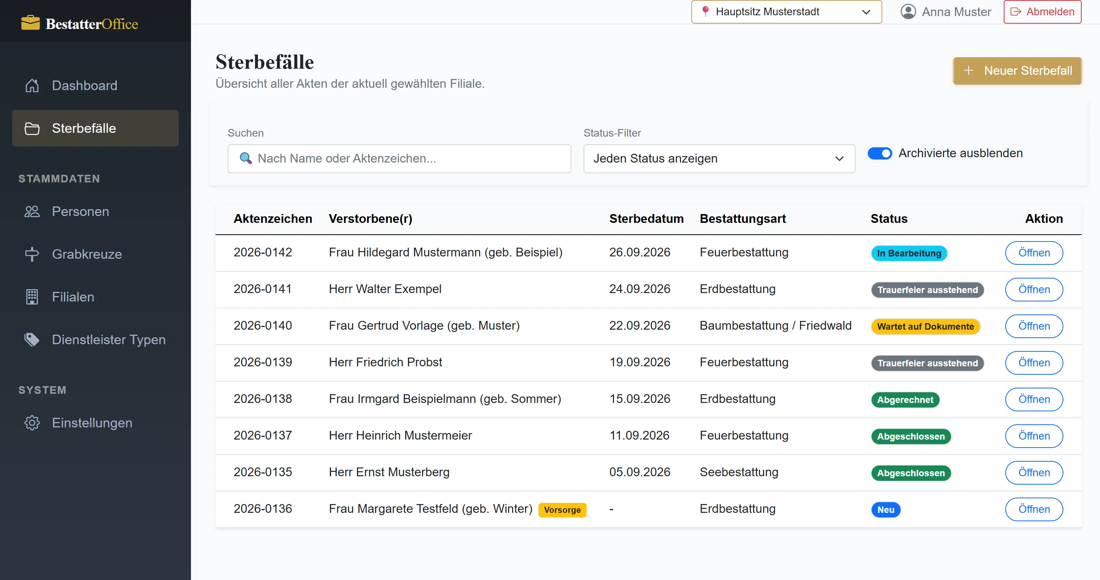Click the Anna Muster username
Viewport: 1100px width, 580px height.
(956, 12)
